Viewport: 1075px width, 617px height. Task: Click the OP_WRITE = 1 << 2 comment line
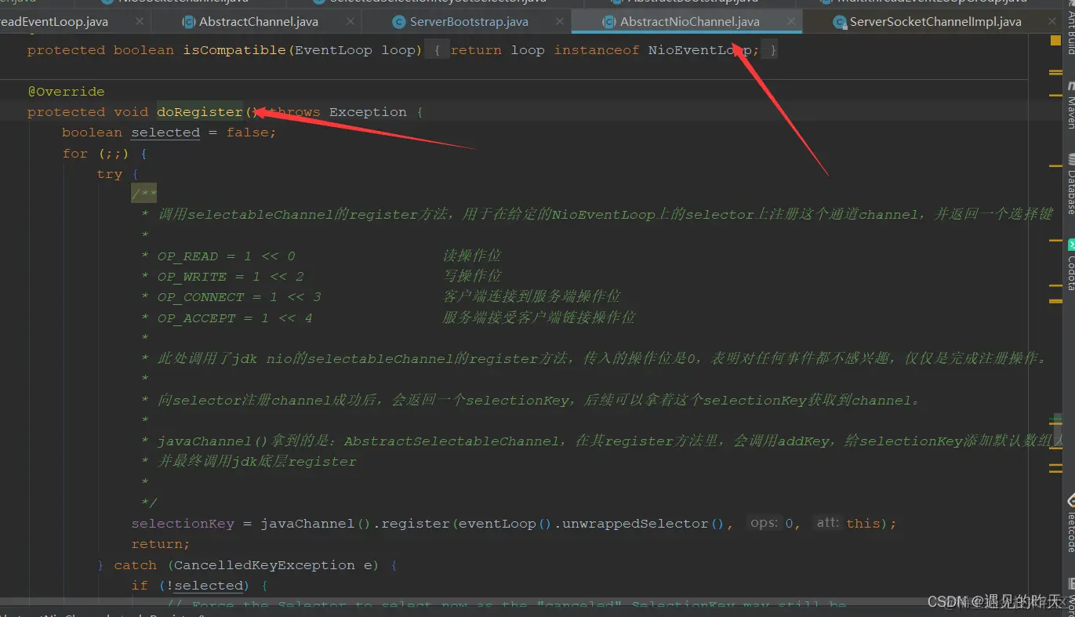click(321, 277)
